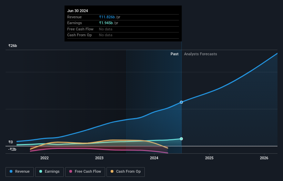Viewport: 283px width, 181px height.
Task: Click the blue Revenue legend dot
Action: point(11,171)
